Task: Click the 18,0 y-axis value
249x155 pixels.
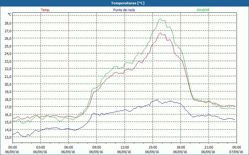Action: (x=8, y=99)
